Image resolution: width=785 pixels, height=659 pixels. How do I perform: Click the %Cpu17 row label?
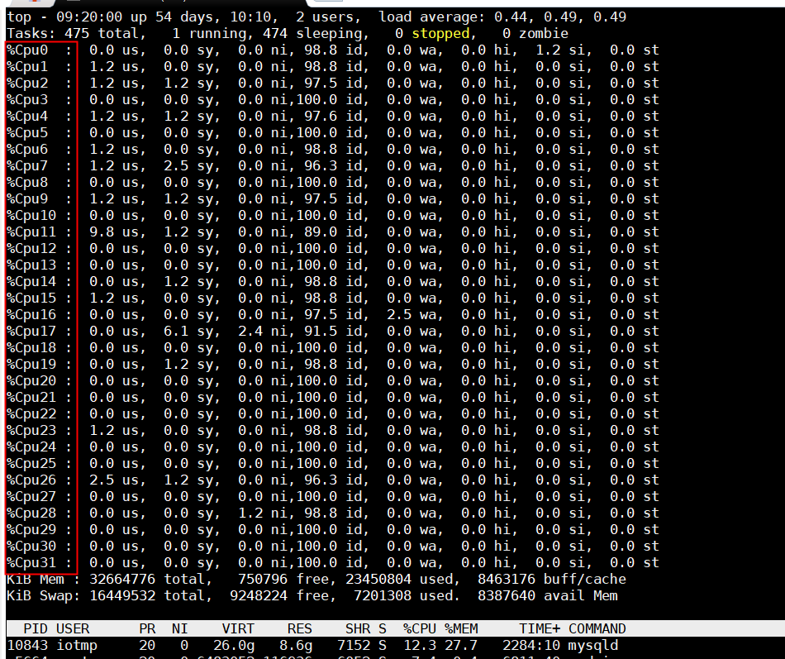[x=31, y=331]
